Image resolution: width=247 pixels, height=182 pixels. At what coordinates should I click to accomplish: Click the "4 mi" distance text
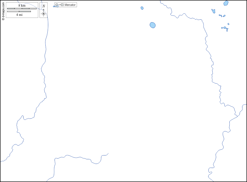coord(19,15)
